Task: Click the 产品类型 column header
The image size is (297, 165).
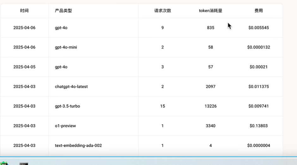Action: pos(64,11)
